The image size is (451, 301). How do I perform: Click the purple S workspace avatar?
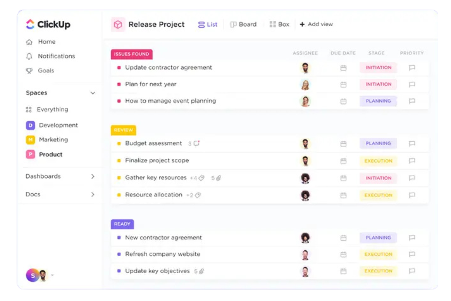(32, 275)
